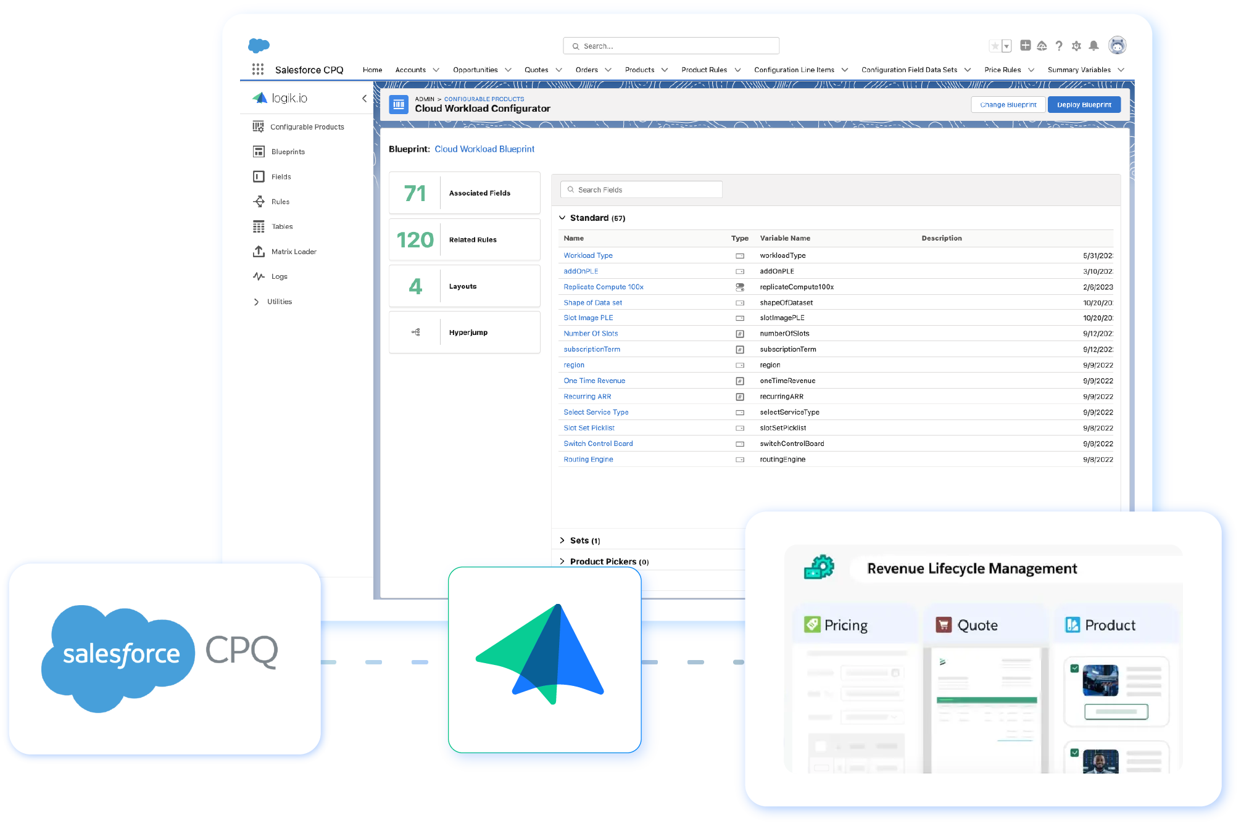Collapse the Standard (57) section

(562, 218)
